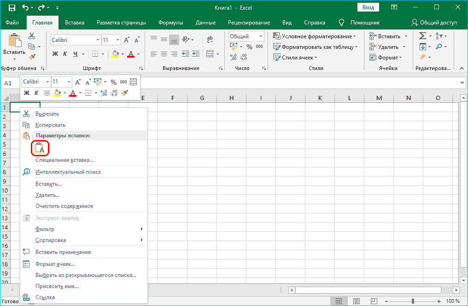Click Общий доступ share button
The height and width of the screenshot is (306, 468).
[x=434, y=23]
